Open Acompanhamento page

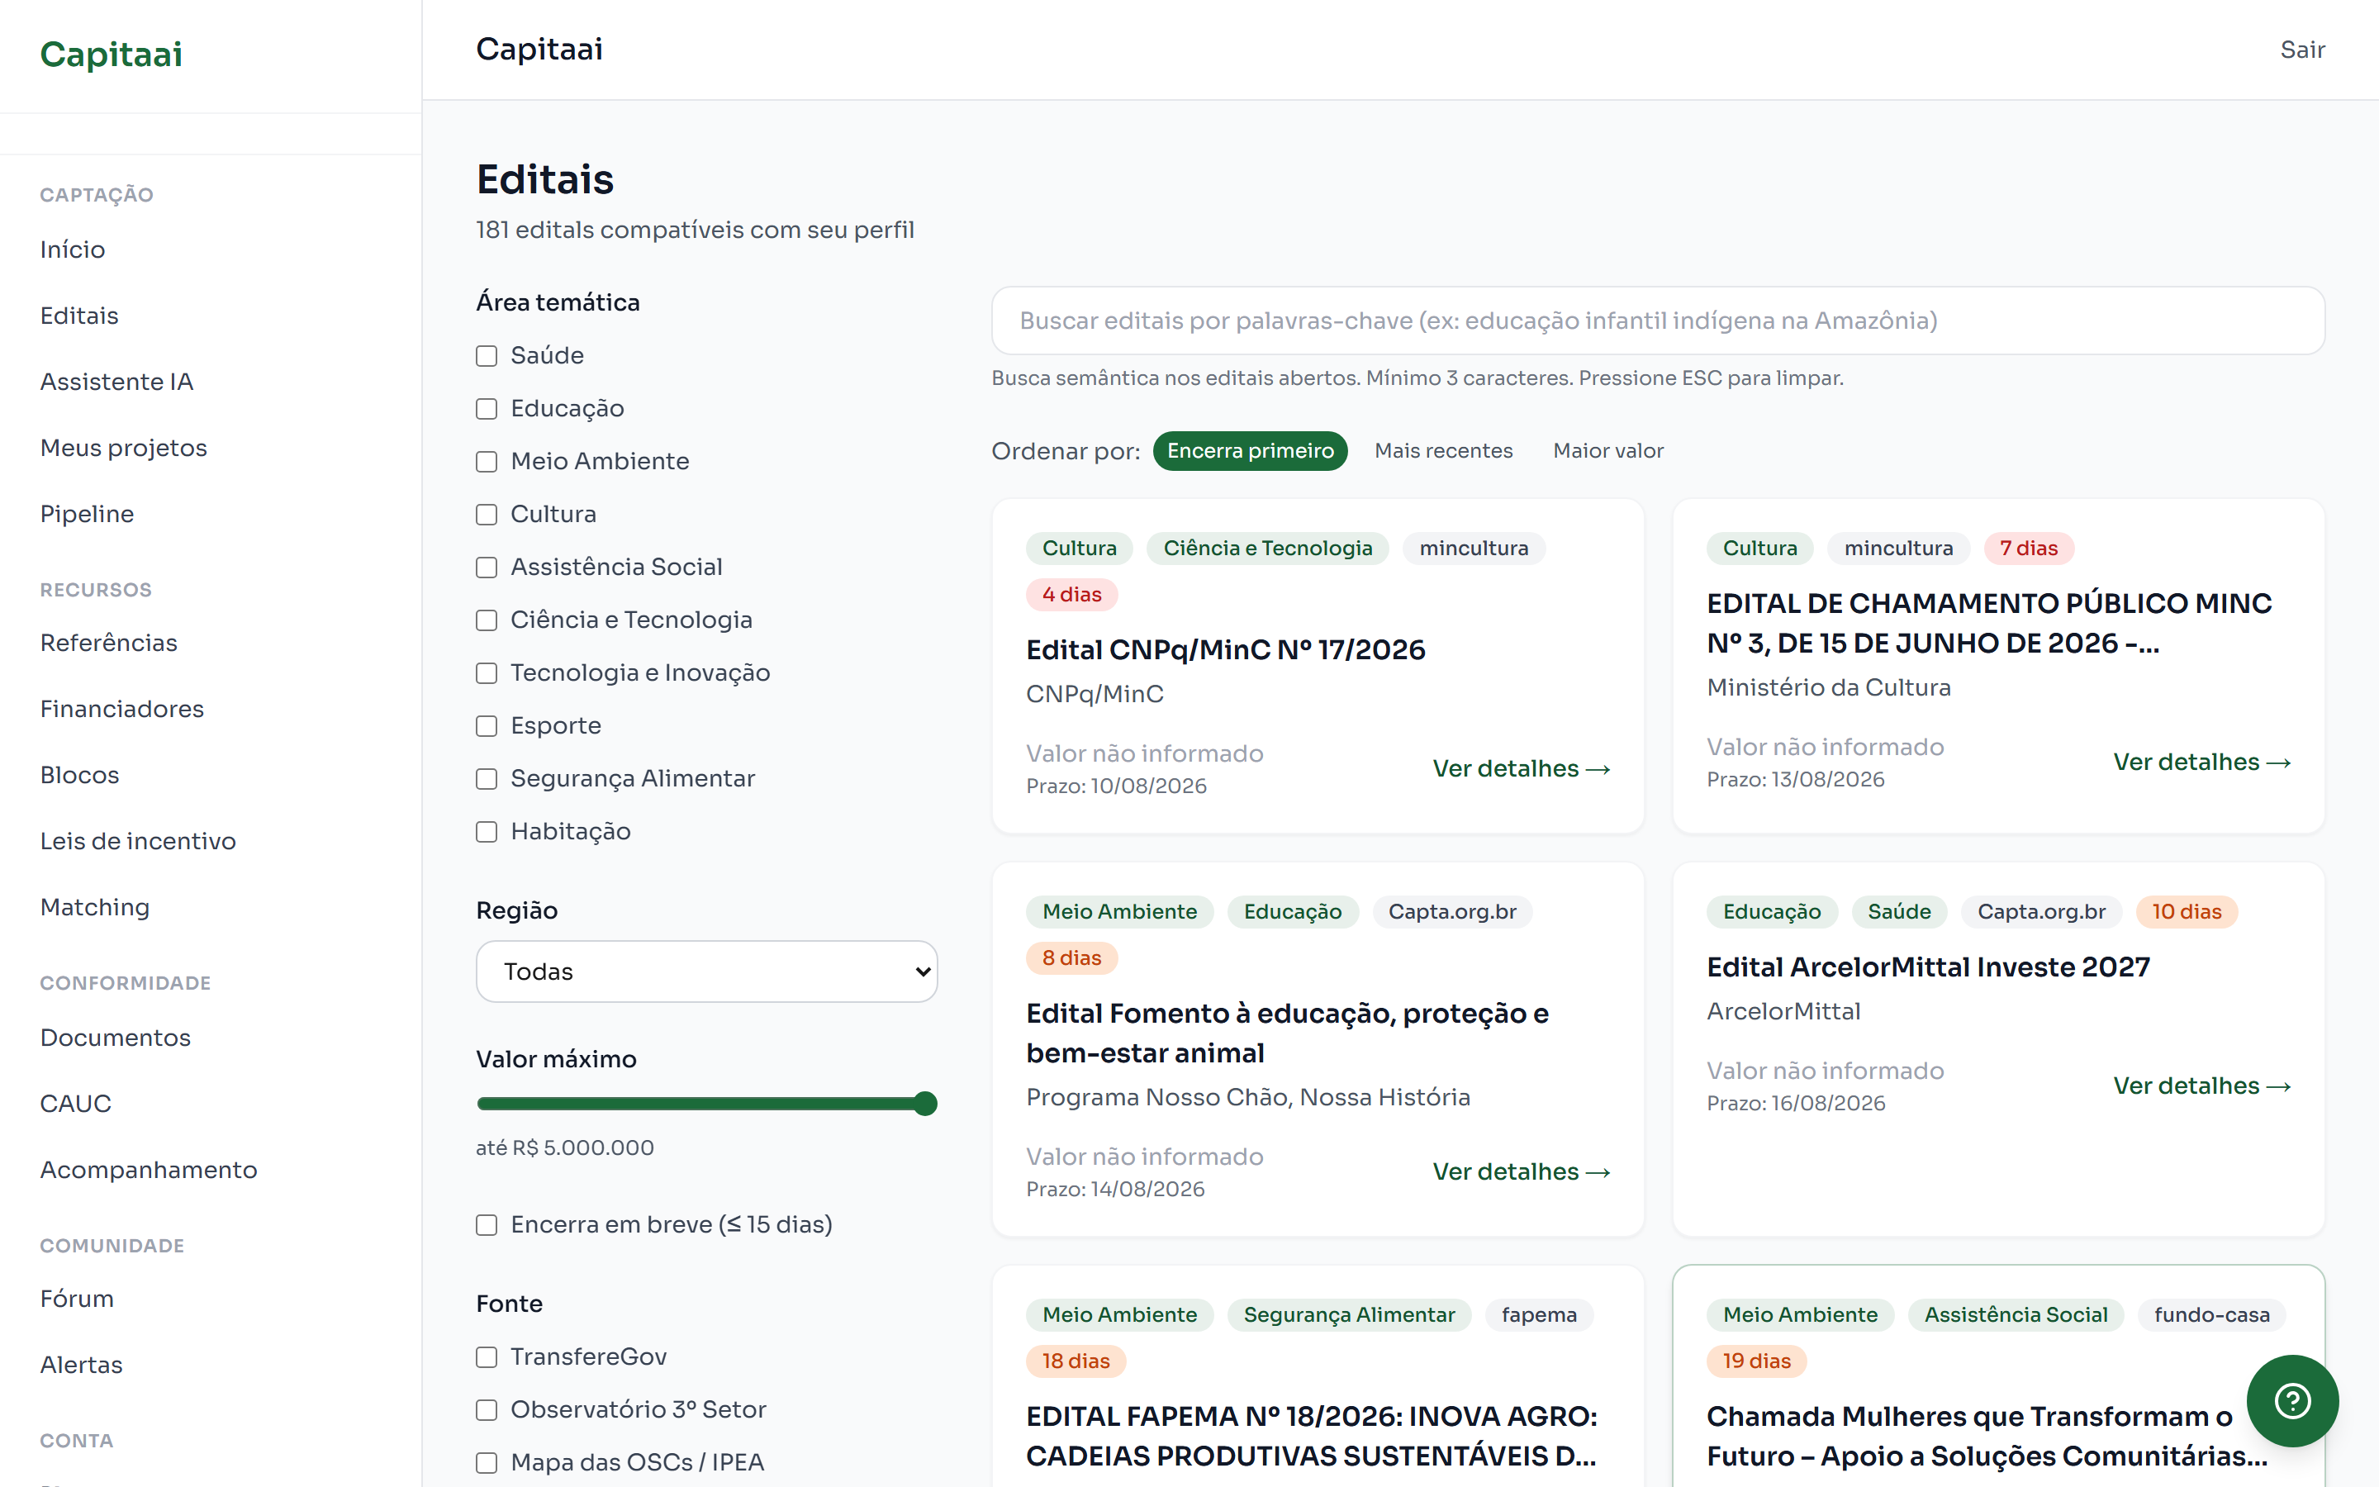click(149, 1169)
